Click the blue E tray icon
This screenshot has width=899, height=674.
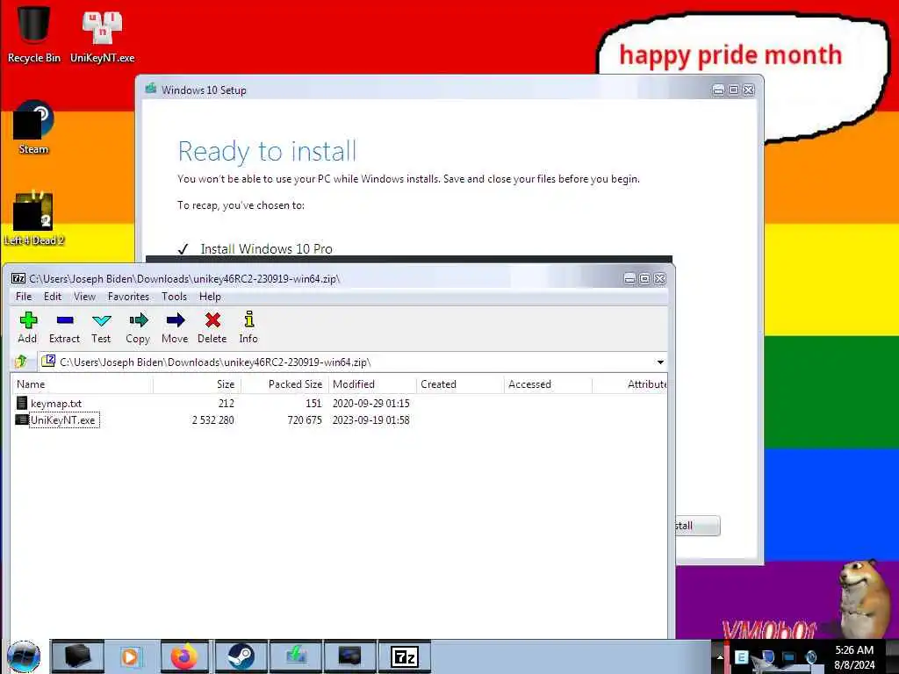click(x=741, y=657)
